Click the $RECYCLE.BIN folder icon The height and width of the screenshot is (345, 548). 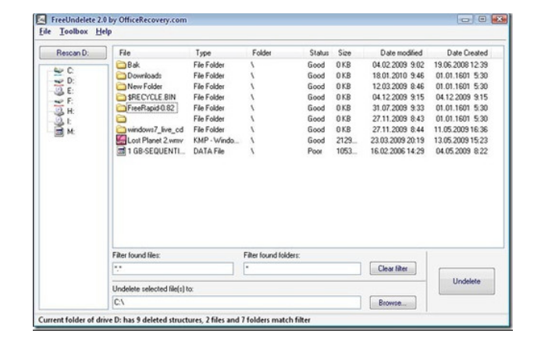tap(121, 97)
